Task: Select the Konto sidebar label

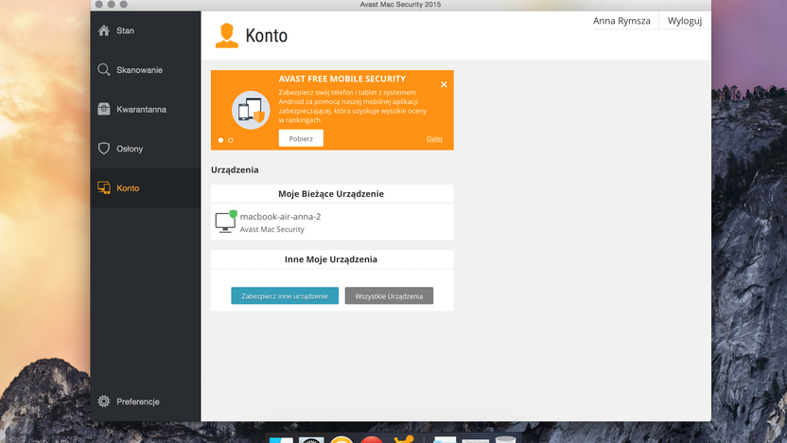Action: click(128, 187)
